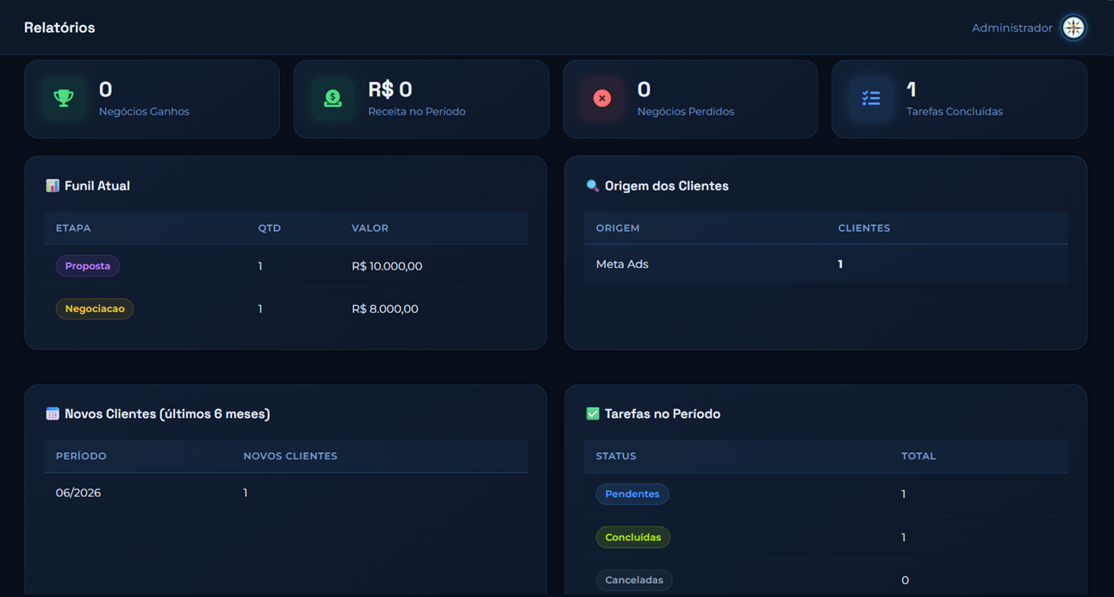The image size is (1114, 597).
Task: Click the R$ 0 revenue value
Action: click(390, 90)
